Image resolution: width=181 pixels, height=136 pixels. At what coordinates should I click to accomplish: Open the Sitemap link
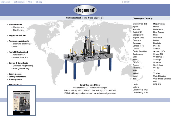click(39, 2)
